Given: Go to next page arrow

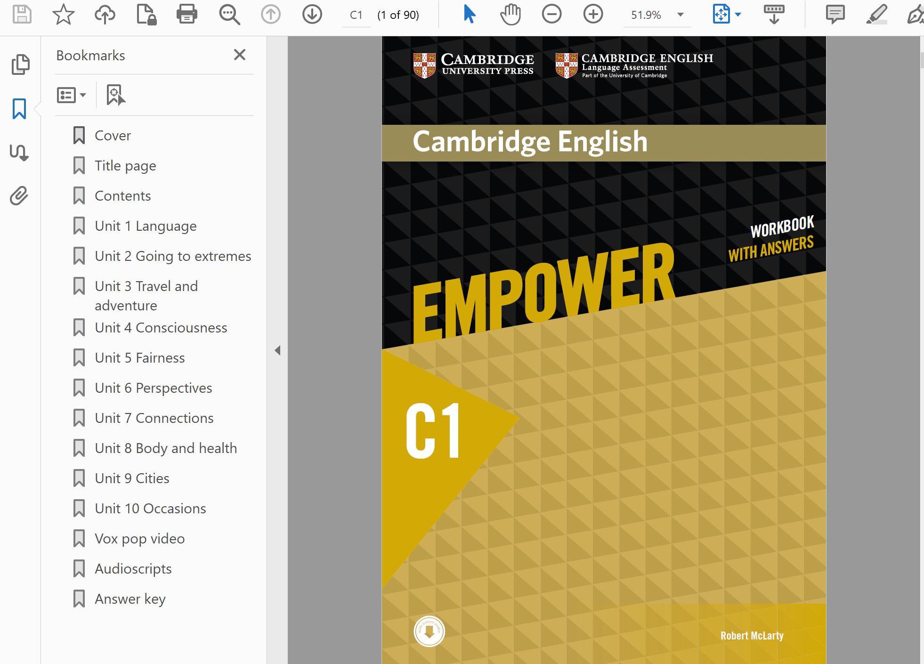Looking at the screenshot, I should 312,14.
